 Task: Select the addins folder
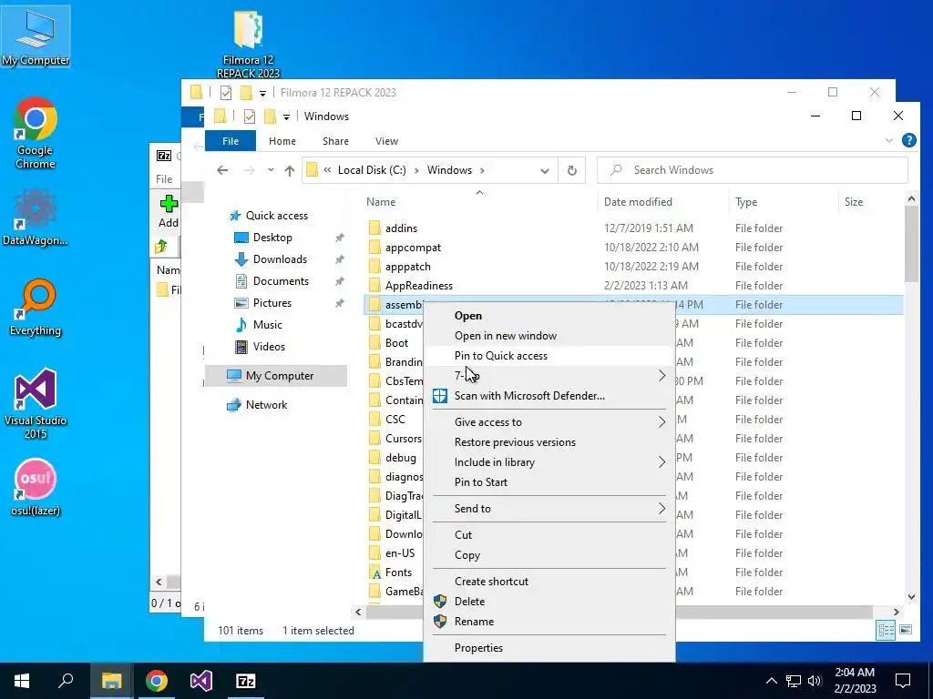coord(401,228)
